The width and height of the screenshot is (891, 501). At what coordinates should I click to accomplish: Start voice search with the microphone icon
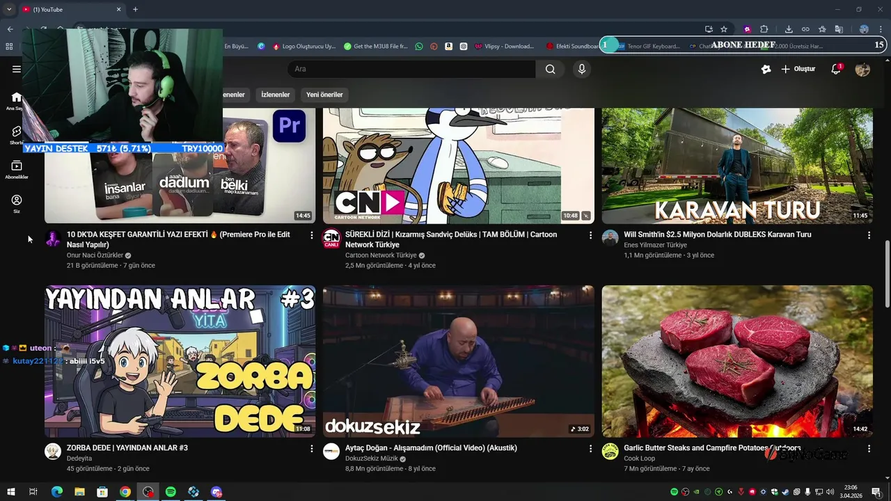(x=582, y=69)
